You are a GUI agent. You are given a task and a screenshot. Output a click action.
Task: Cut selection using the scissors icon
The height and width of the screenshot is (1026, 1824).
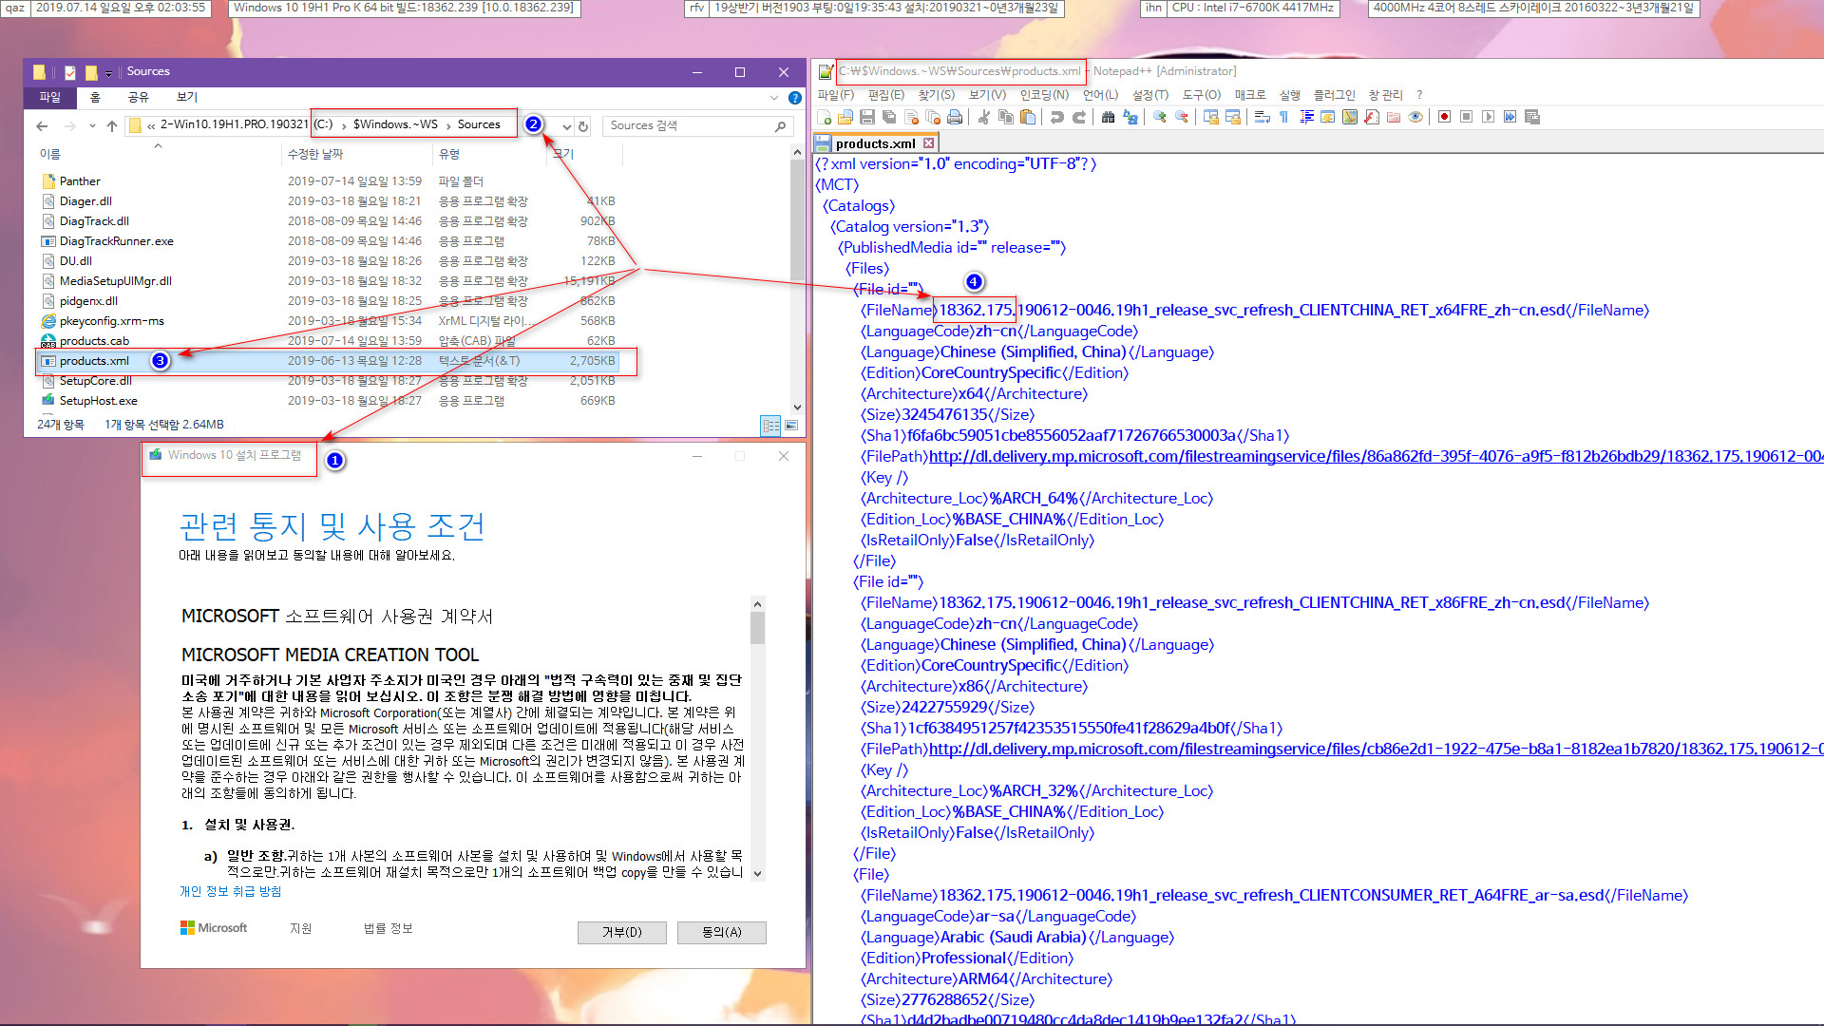pyautogui.click(x=983, y=117)
